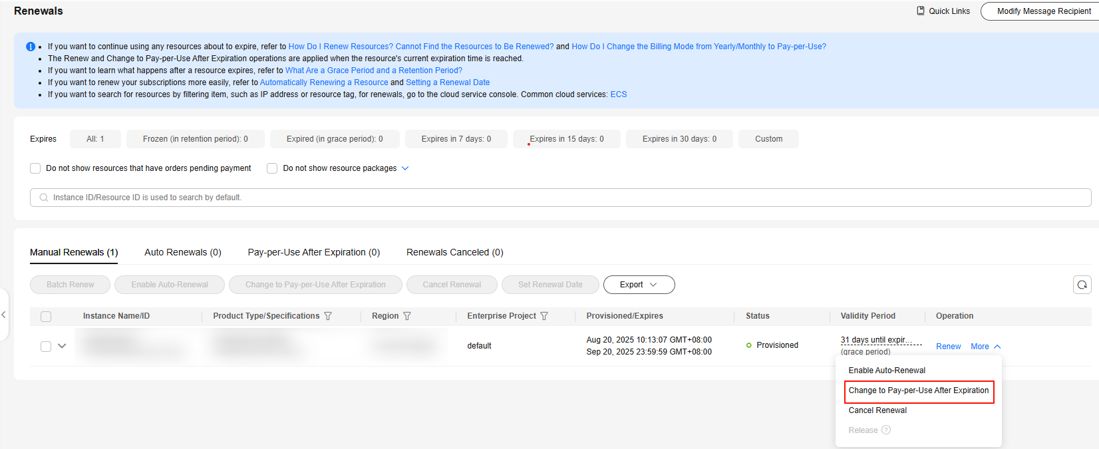Click the Provisioned status text
1099x449 pixels.
(777, 345)
